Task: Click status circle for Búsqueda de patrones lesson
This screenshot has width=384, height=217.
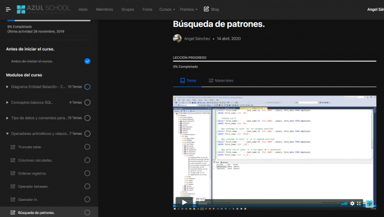Action: [x=87, y=212]
